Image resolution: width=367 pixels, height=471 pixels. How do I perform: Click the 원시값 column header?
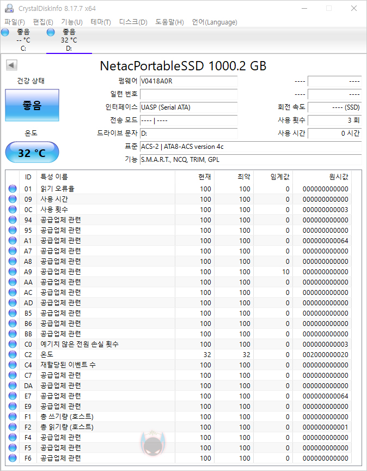322,177
